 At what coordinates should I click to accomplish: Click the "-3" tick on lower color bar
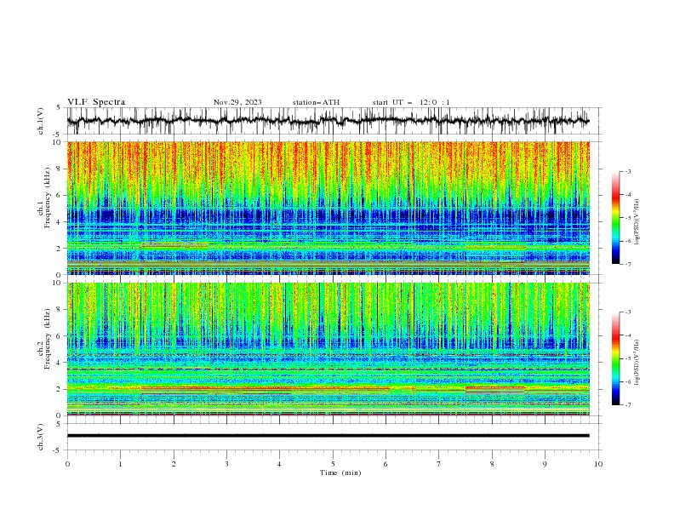tap(628, 312)
